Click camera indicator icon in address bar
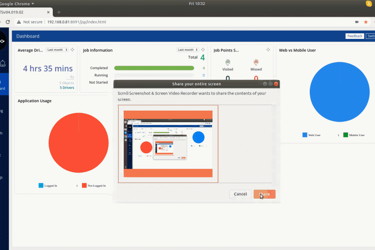Viewport: 375px width, 250px height. point(357,22)
